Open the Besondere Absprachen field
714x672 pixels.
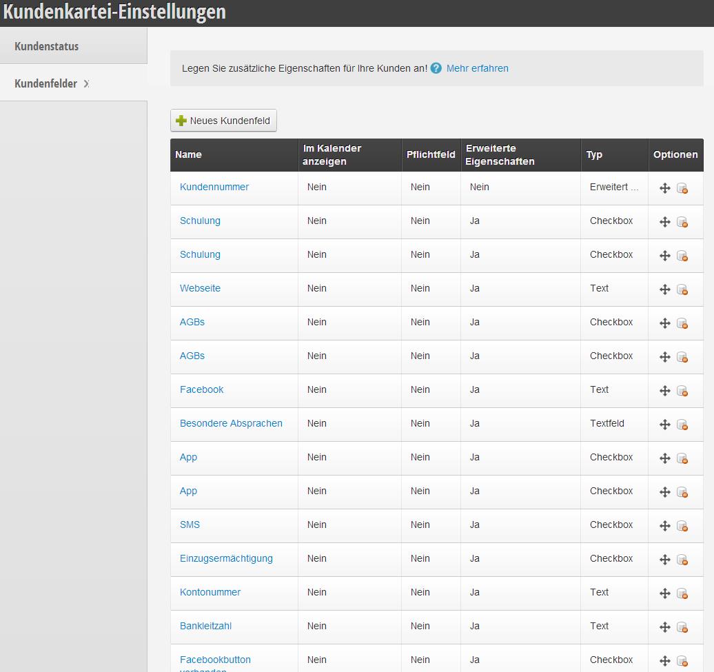pos(231,423)
